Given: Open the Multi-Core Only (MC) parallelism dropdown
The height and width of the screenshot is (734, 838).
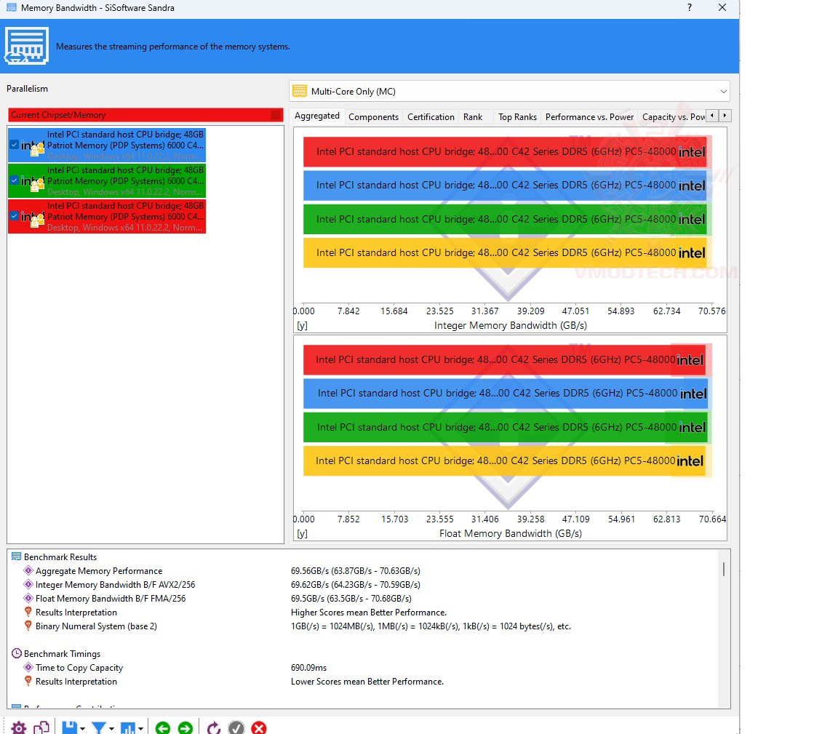Looking at the screenshot, I should (509, 92).
